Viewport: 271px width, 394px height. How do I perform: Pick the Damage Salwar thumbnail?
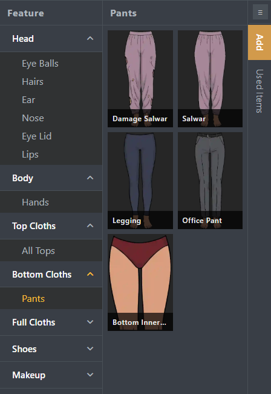click(140, 79)
